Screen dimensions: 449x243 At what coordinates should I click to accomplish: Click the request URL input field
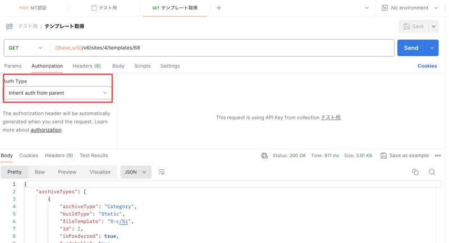(x=224, y=48)
